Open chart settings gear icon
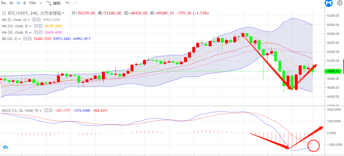Viewport: 344px width, 156px height. pos(339,3)
